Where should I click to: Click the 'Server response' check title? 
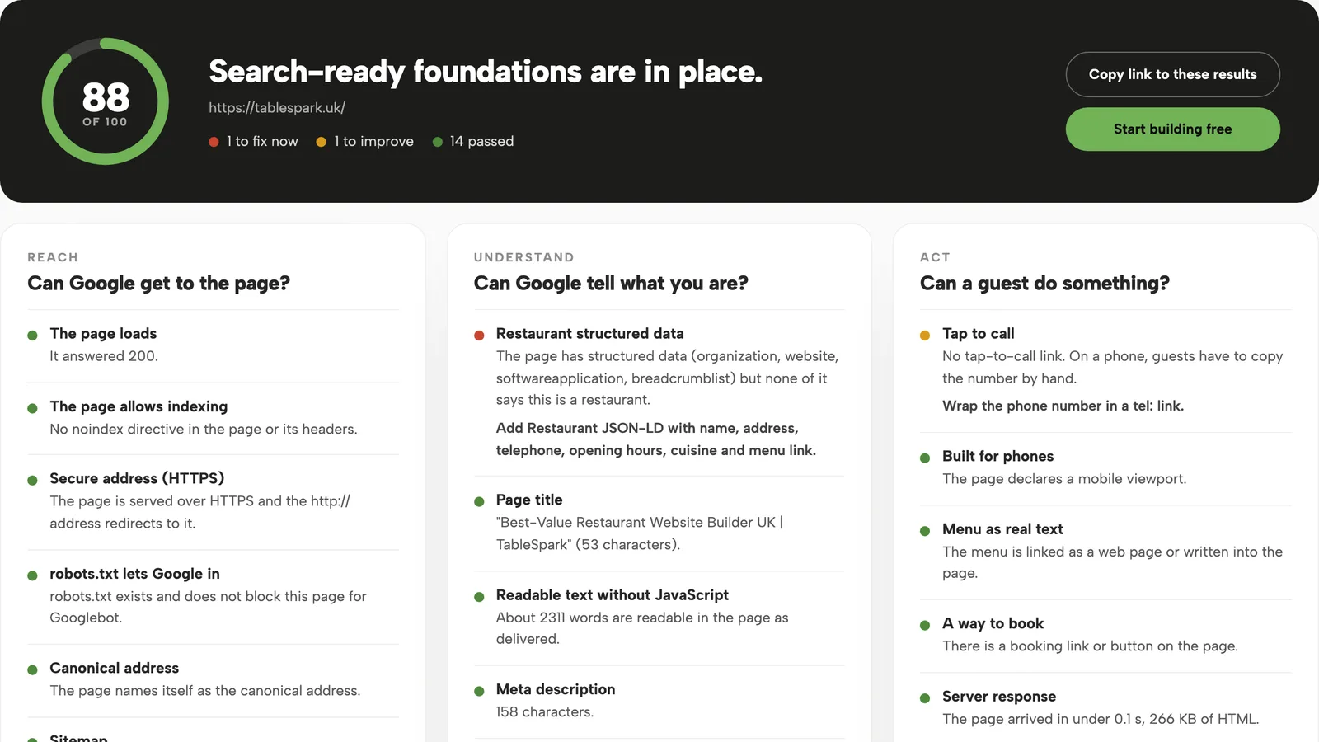pos(999,697)
